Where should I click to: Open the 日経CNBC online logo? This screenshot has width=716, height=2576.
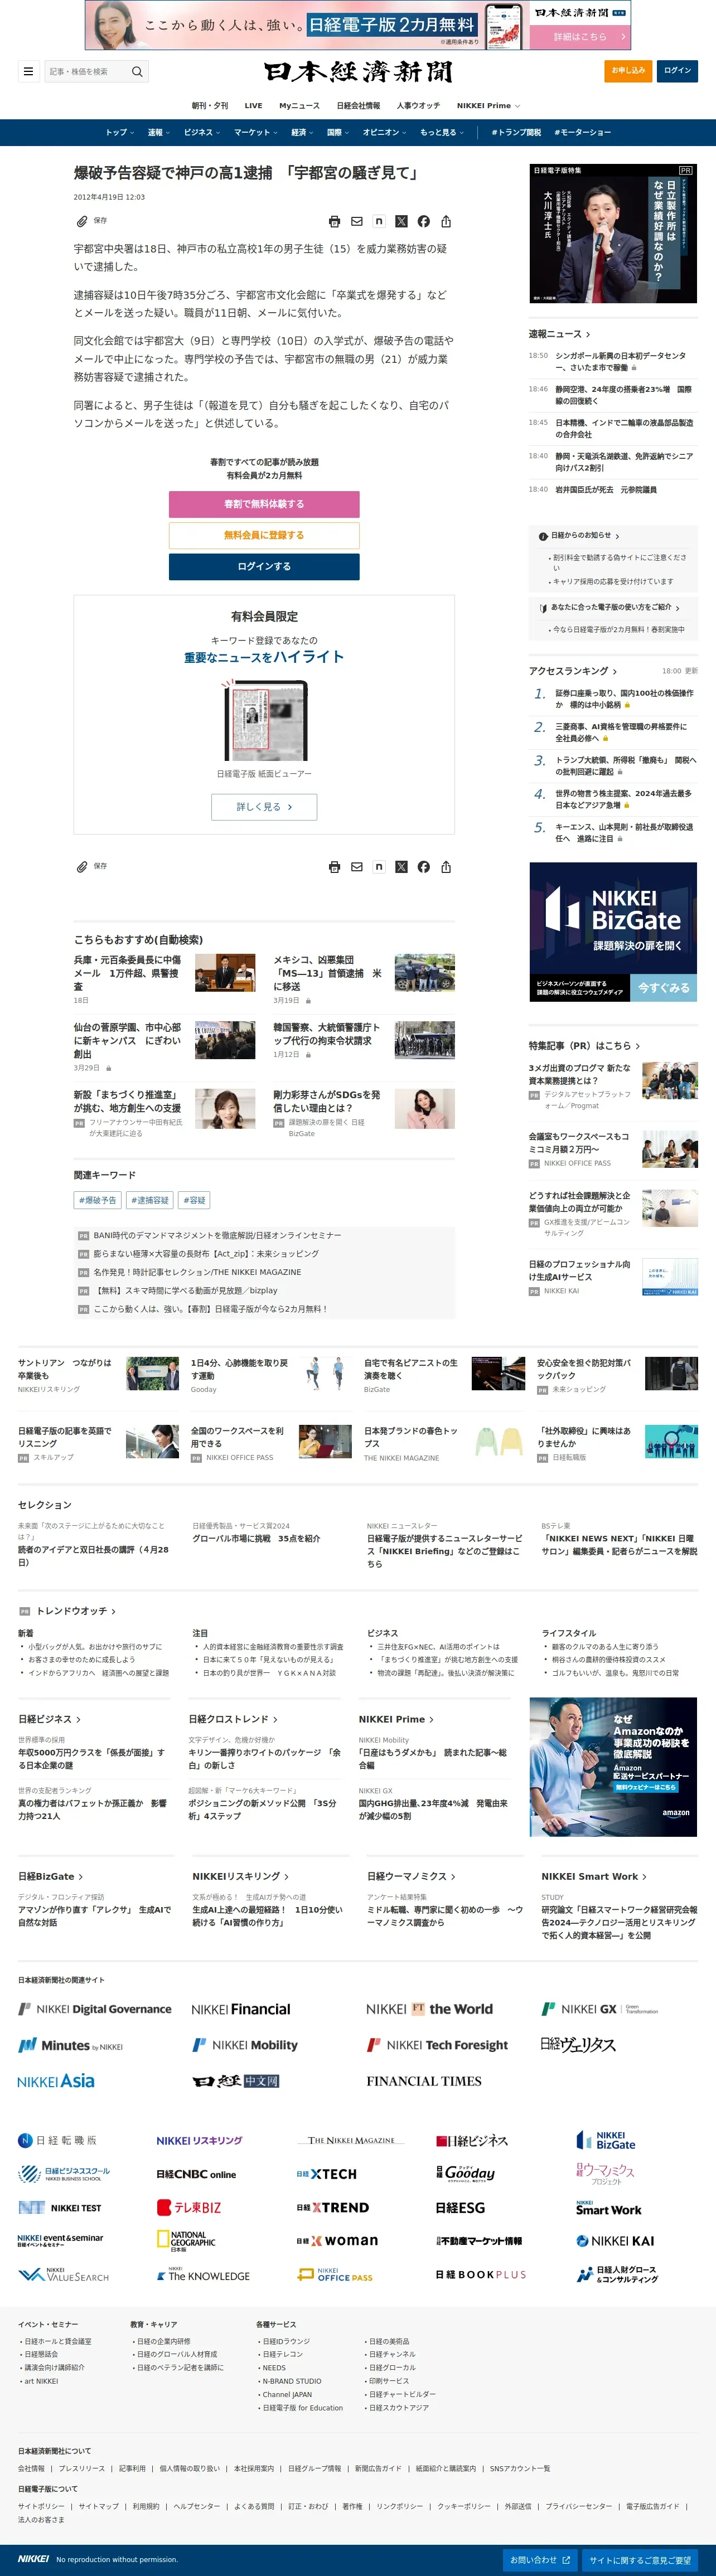click(x=196, y=2174)
